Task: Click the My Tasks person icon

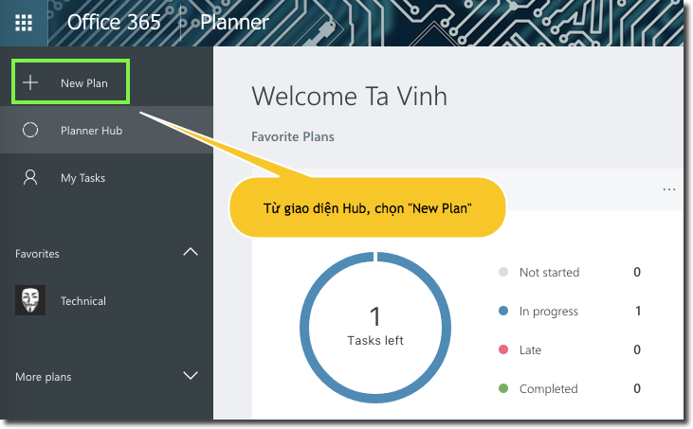Action: tap(30, 177)
